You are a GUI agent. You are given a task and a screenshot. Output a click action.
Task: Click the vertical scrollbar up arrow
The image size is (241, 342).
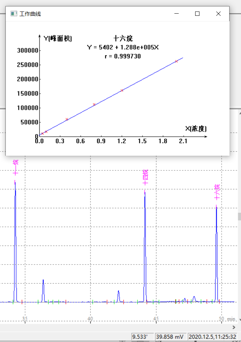pos(239,113)
